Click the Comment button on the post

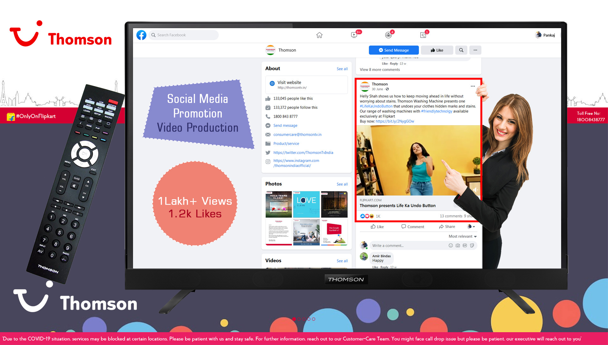[413, 227]
